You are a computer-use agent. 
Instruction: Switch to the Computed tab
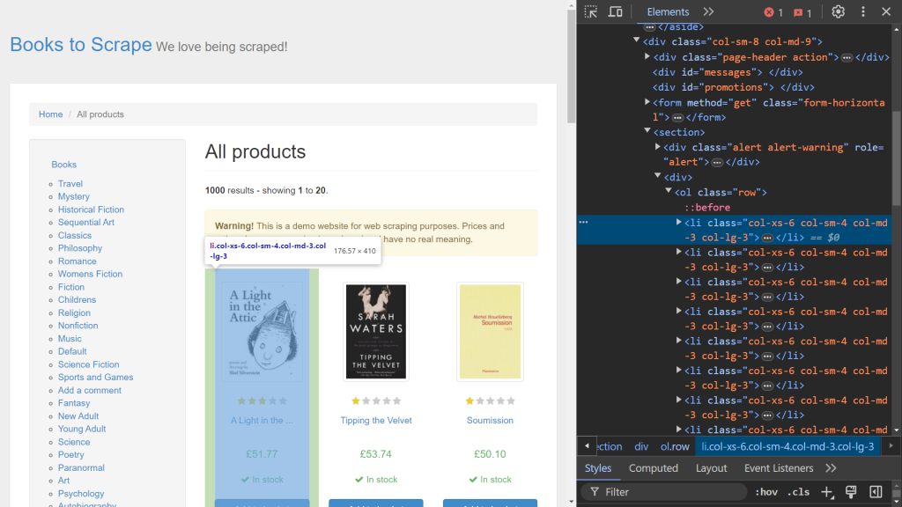654,467
